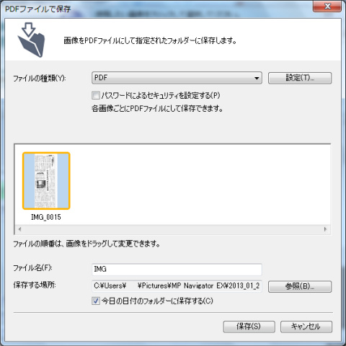Image resolution: width=346 pixels, height=346 pixels.
Task: Toggle save in today's date folder checkbox
Action: (96, 301)
